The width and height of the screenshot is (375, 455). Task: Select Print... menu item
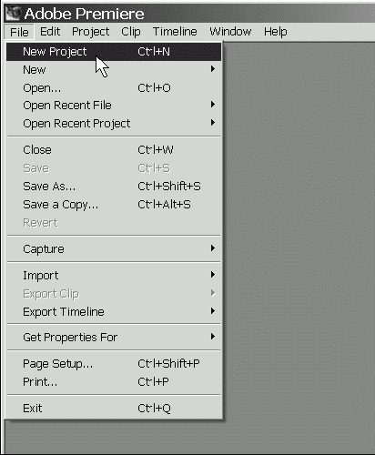(114, 382)
